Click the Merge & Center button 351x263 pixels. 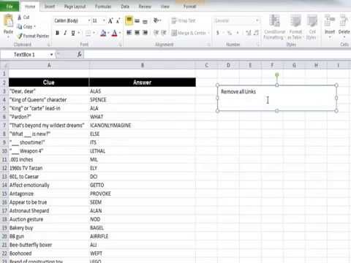point(189,33)
